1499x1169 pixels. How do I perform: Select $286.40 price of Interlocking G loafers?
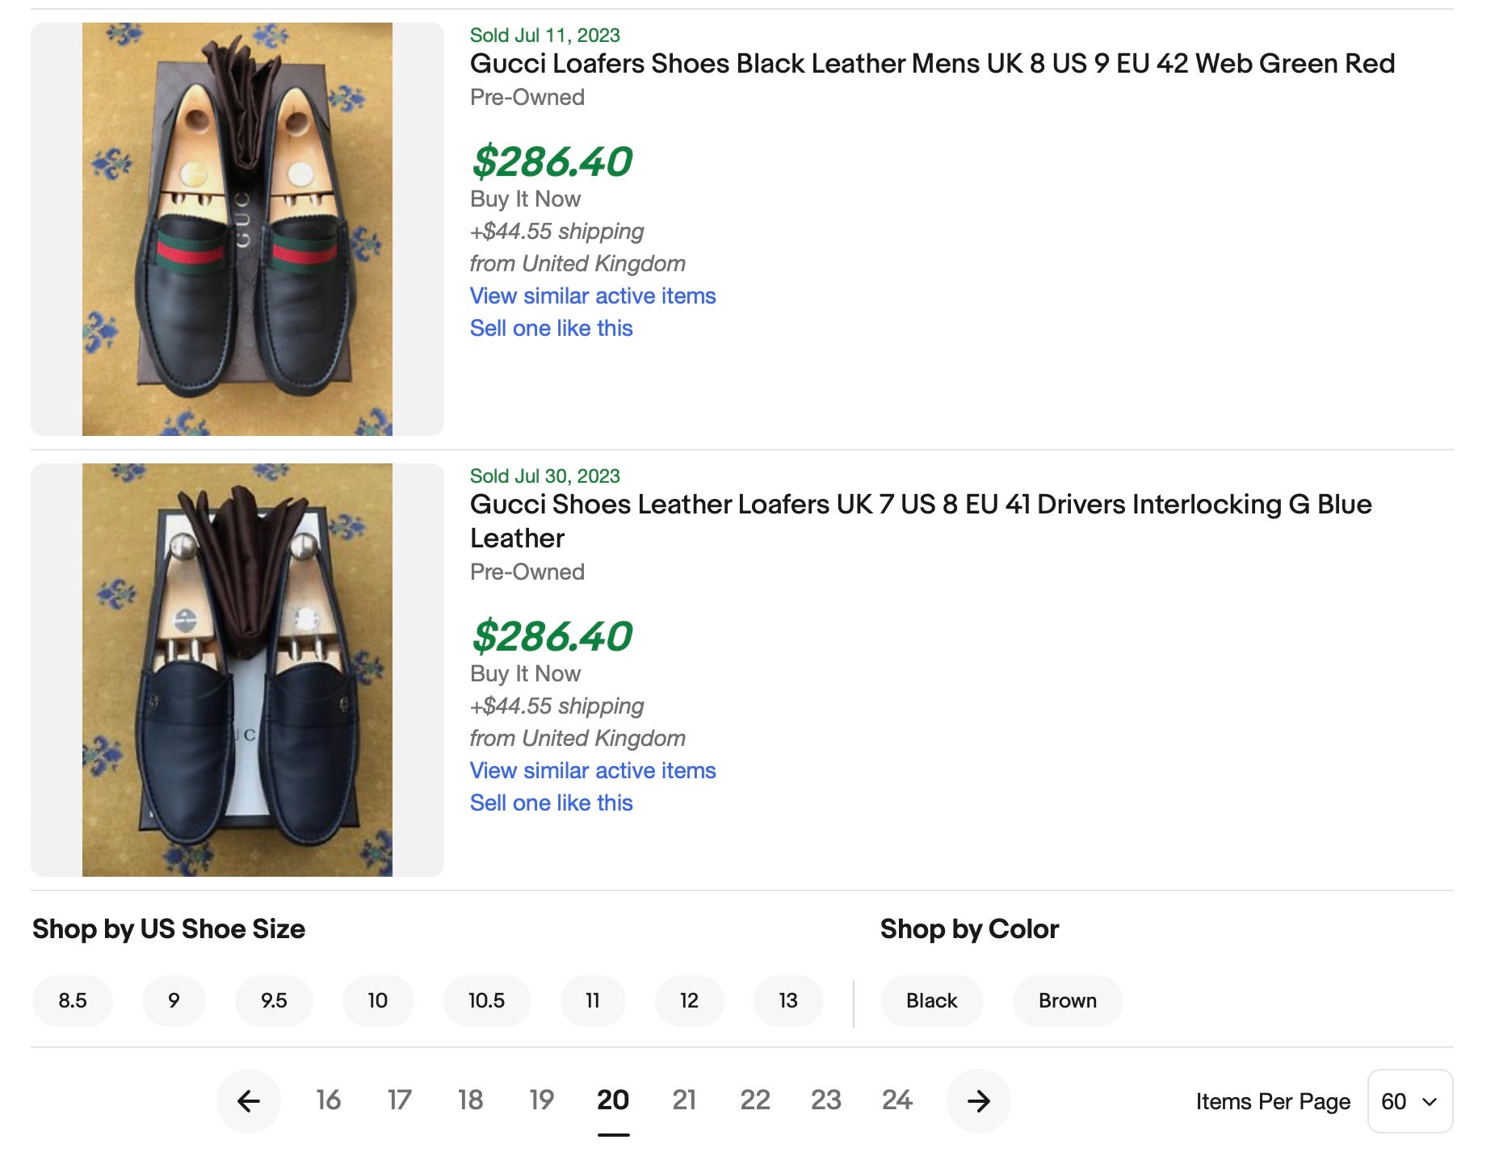552,636
